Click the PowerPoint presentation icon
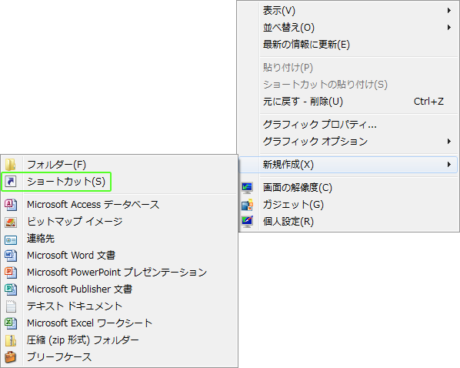 coord(11,273)
